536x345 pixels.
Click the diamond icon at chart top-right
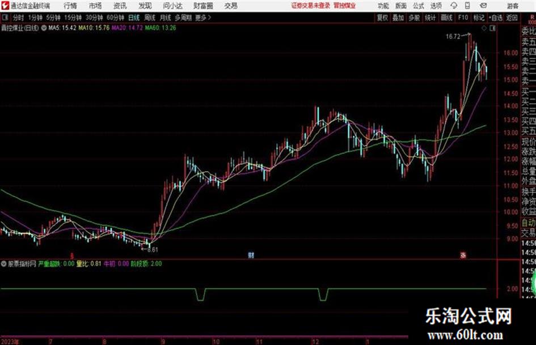[x=484, y=28]
